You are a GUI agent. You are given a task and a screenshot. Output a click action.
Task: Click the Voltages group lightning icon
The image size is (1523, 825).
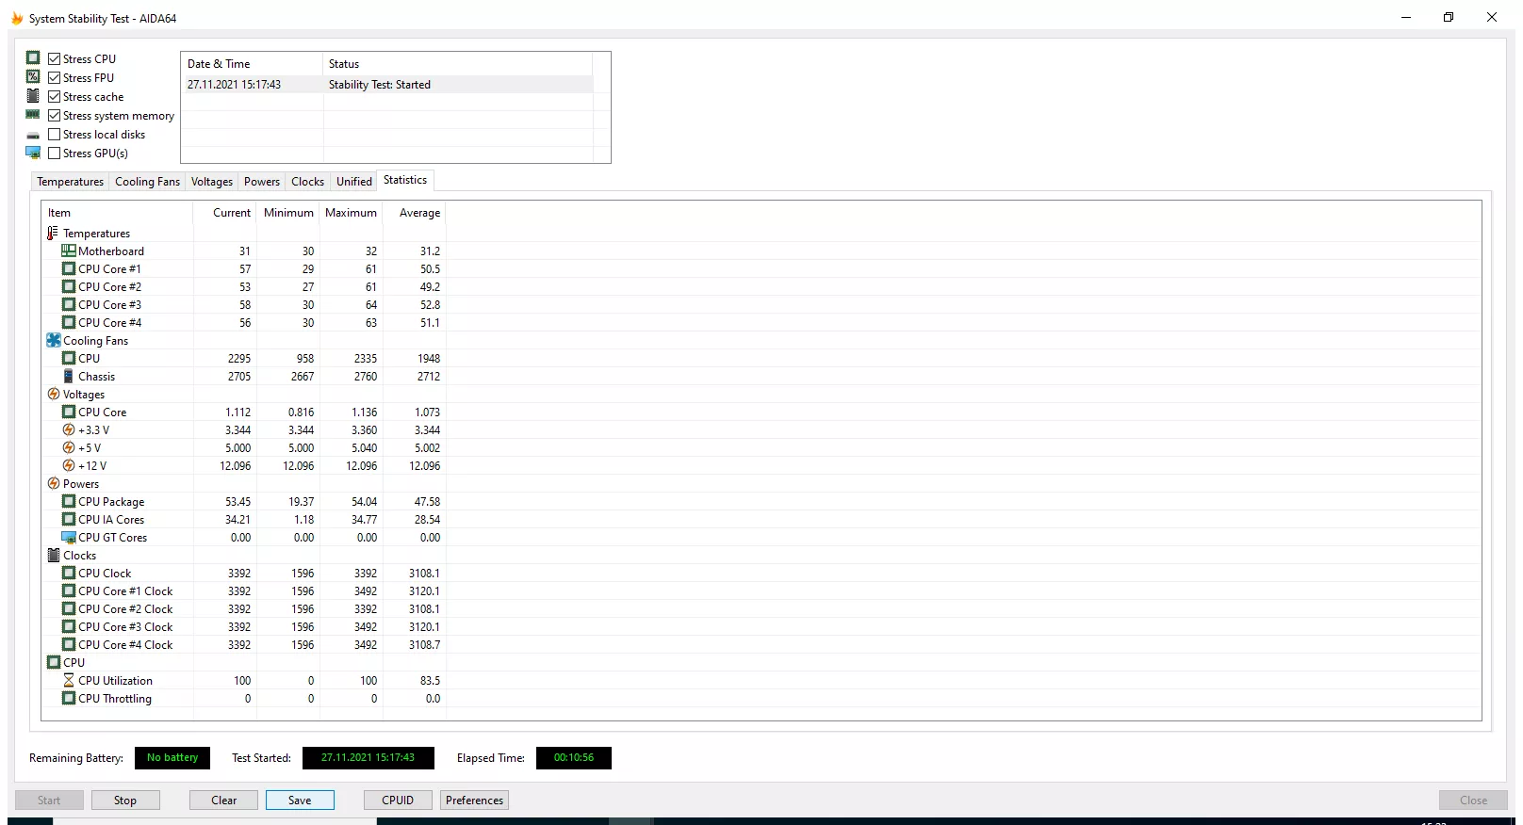tap(54, 394)
